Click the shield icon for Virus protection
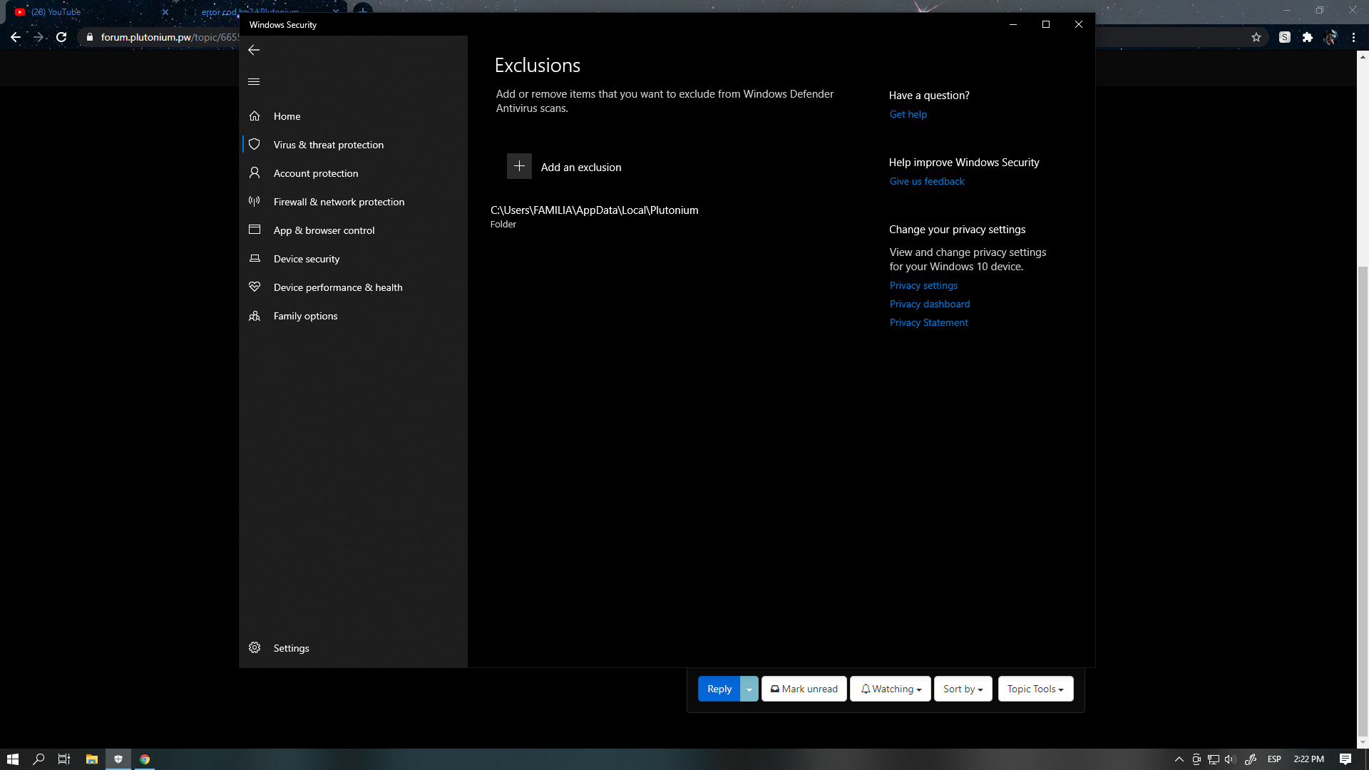The image size is (1369, 770). click(x=255, y=144)
